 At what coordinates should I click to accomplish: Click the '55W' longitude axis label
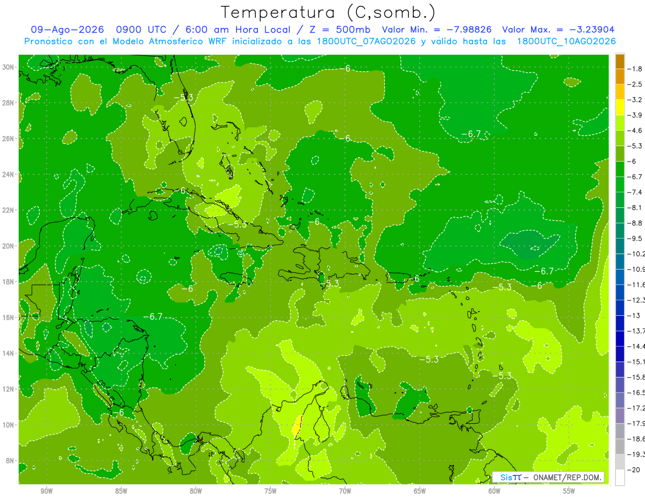[569, 491]
